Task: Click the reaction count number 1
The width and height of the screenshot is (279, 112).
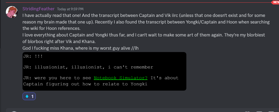Action: 32,96
